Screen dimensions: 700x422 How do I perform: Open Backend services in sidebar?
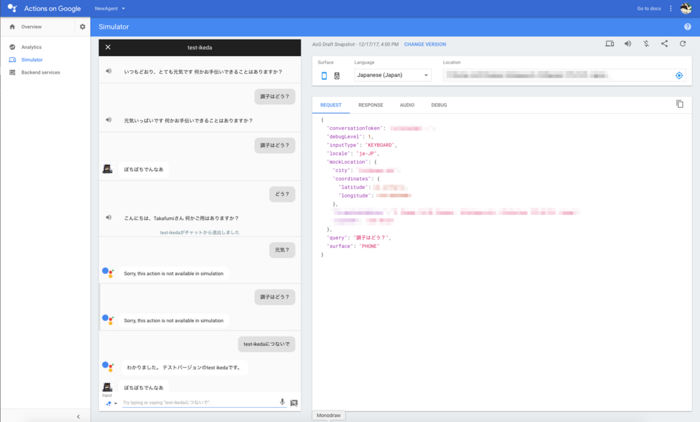40,72
